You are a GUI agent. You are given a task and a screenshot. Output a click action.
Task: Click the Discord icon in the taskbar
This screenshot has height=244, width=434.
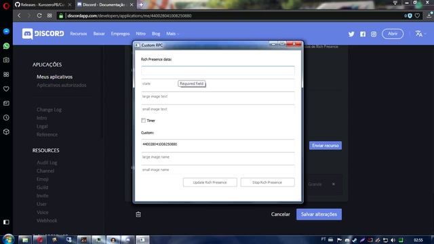click(x=127, y=239)
